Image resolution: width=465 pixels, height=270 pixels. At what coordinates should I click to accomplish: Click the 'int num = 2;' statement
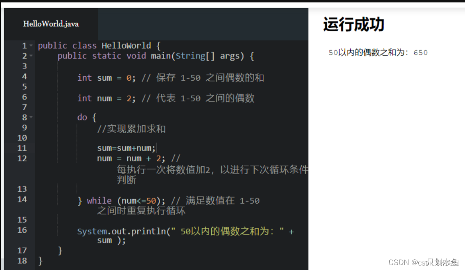click(x=106, y=98)
